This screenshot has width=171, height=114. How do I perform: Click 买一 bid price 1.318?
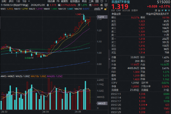[141, 39]
